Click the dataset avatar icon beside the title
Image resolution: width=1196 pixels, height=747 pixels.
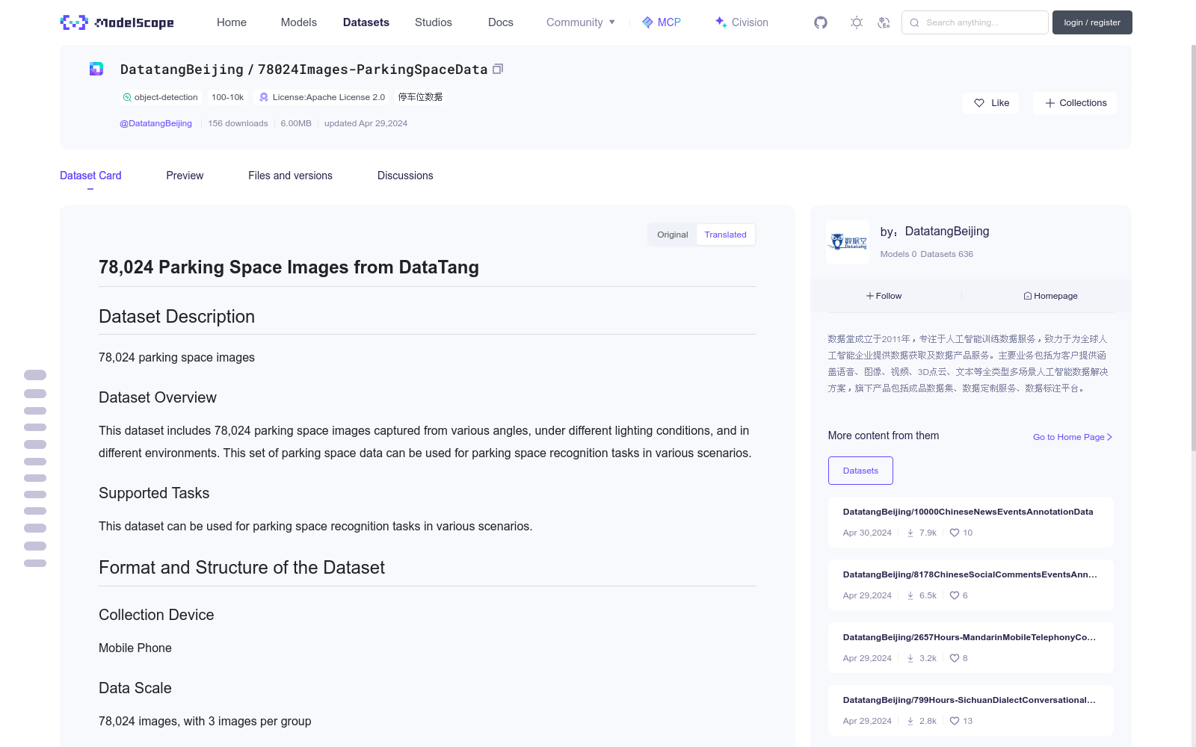[96, 69]
